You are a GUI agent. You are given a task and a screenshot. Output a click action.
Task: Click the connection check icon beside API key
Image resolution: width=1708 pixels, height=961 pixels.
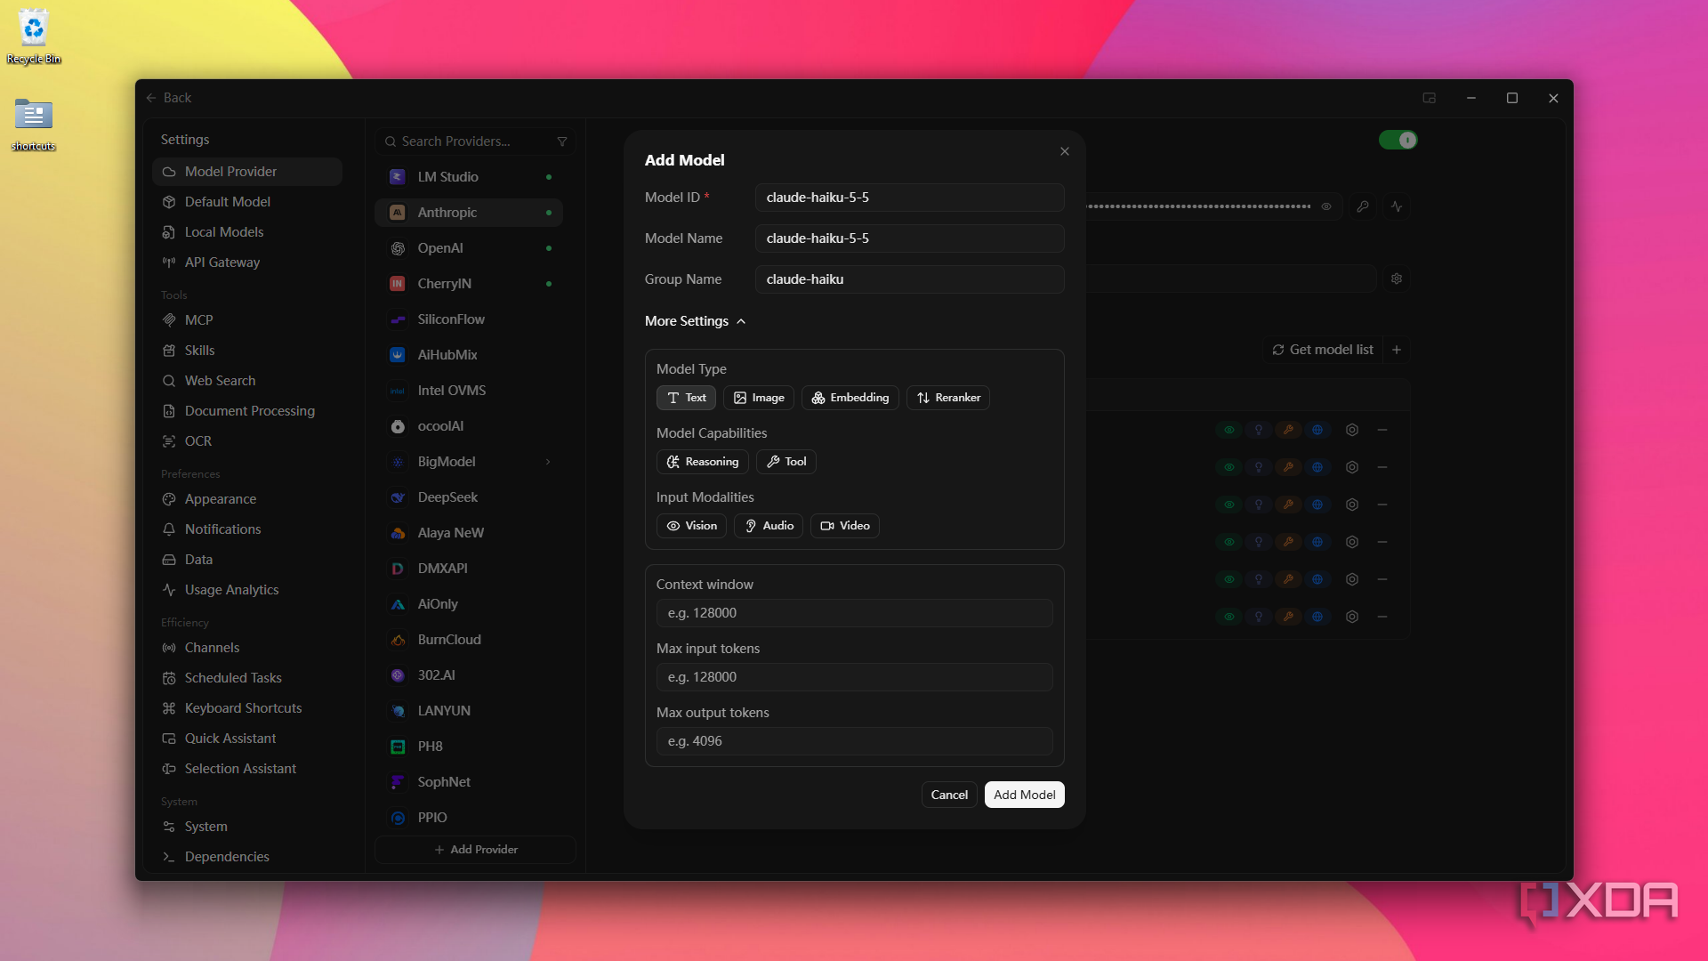point(1397,206)
